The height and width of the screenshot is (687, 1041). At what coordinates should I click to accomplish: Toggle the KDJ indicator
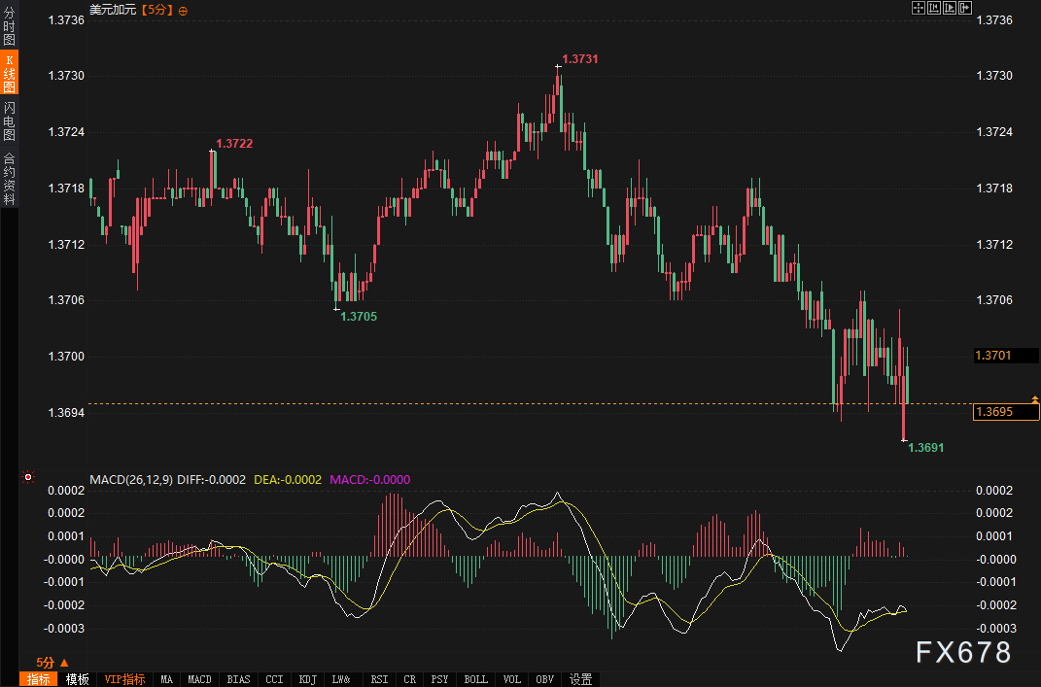click(x=307, y=679)
